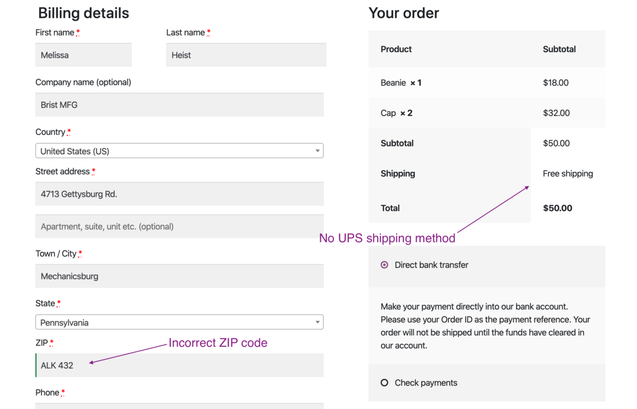This screenshot has height=409, width=637.
Task: Click the Company name field showing Brist MFG
Action: [x=179, y=104]
